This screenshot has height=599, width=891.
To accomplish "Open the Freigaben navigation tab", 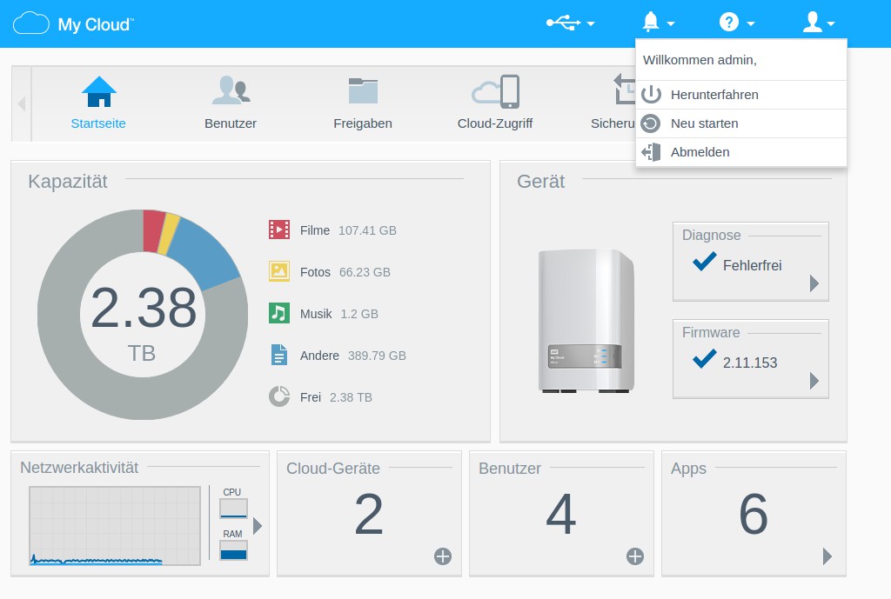I will [x=363, y=103].
